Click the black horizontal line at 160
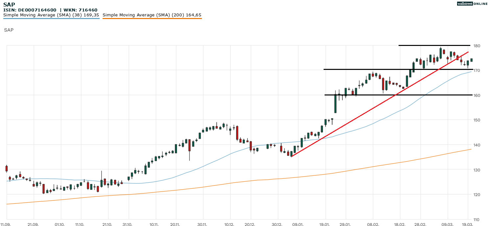The height and width of the screenshot is (226, 490). (x=395, y=95)
